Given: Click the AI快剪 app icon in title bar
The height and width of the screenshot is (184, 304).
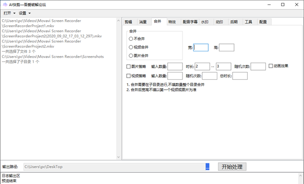Looking at the screenshot, I should point(5,5).
